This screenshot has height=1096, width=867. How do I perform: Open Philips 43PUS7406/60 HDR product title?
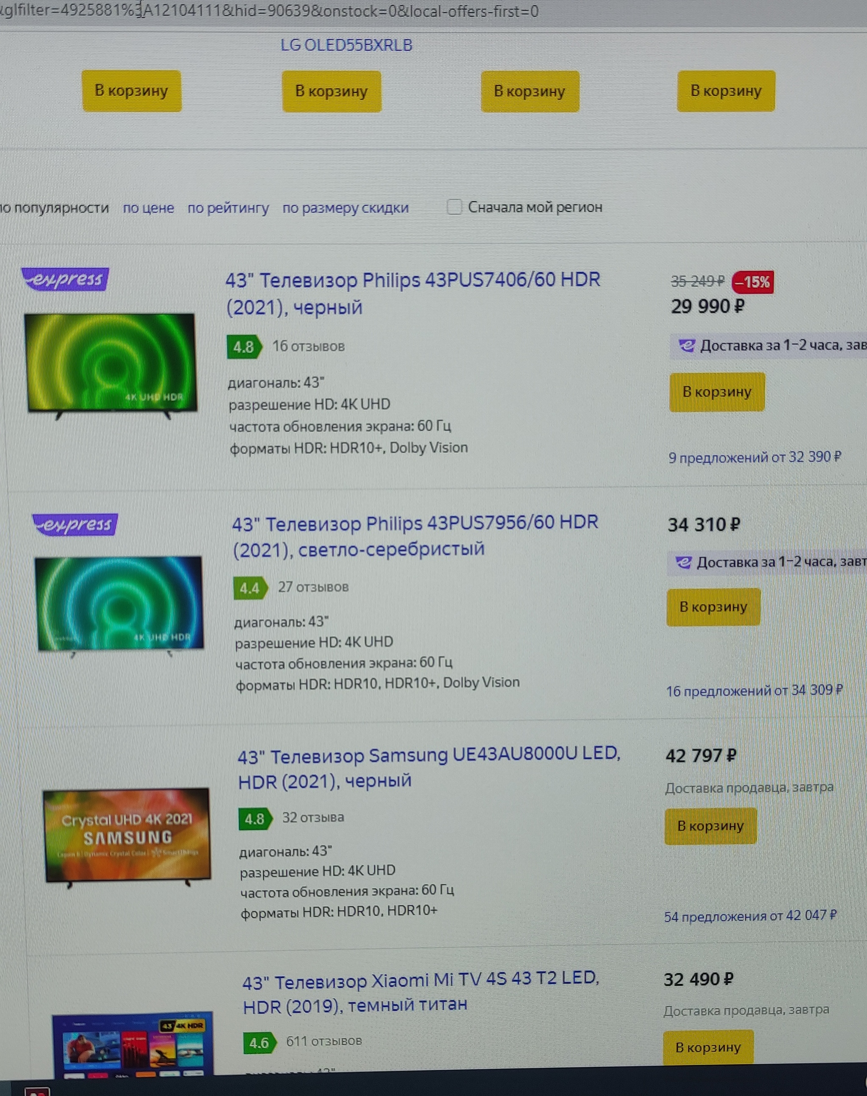pyautogui.click(x=413, y=293)
